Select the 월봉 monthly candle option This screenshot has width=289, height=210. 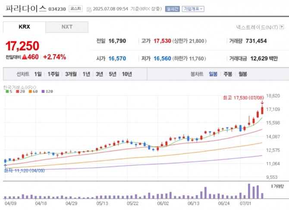point(242,74)
